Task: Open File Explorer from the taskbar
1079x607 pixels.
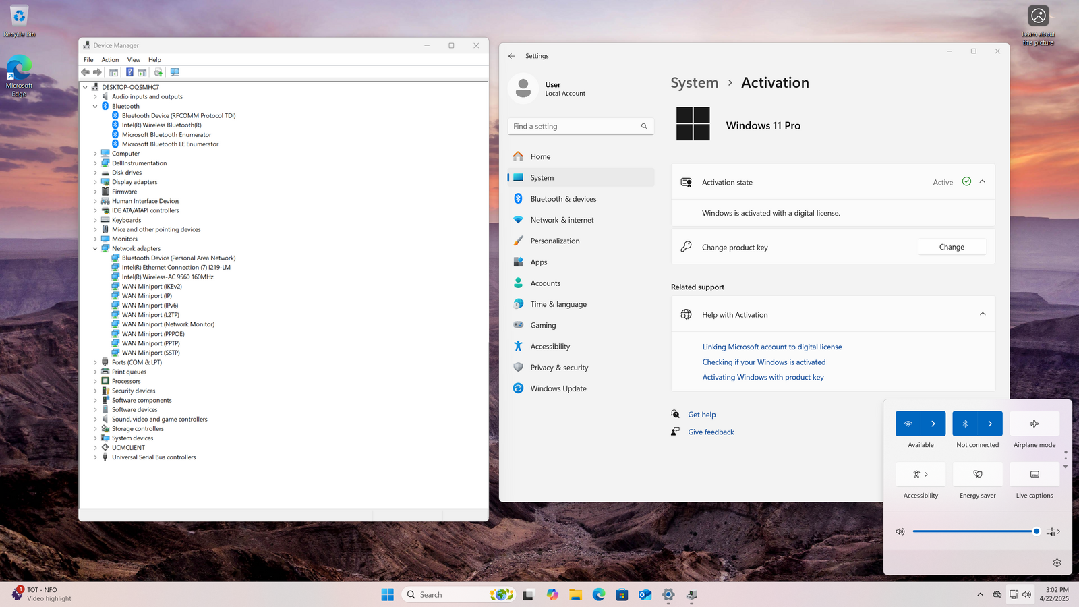Action: [x=575, y=594]
